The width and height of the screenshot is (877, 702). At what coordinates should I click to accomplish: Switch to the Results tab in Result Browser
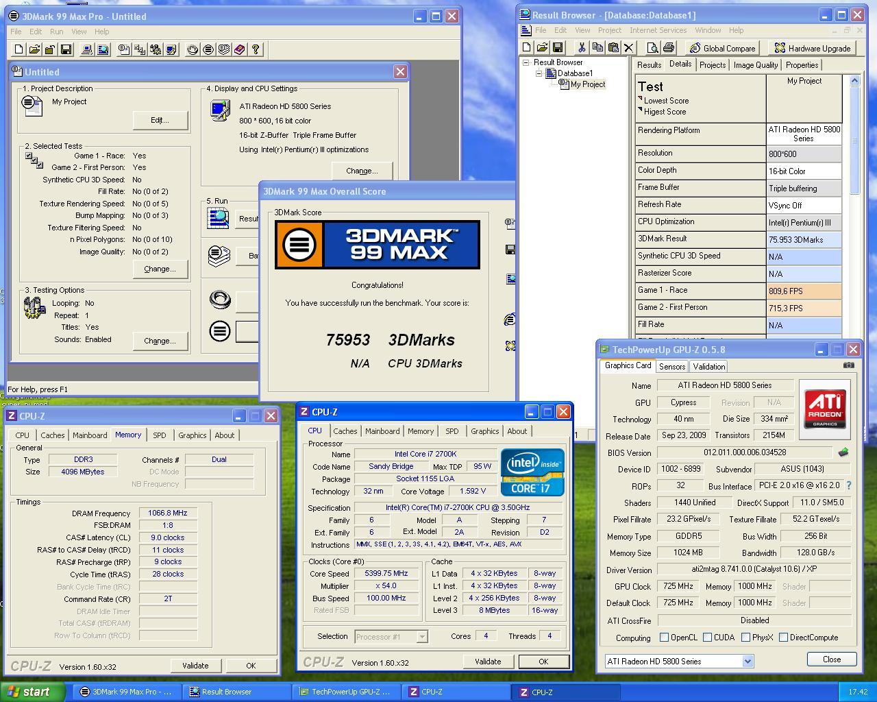(x=649, y=65)
